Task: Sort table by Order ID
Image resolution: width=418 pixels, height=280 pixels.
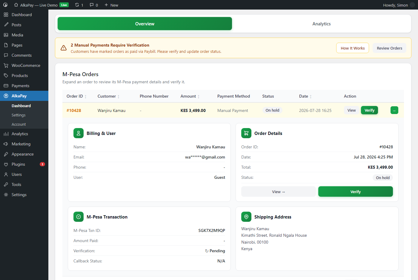Action: pyautogui.click(x=76, y=96)
